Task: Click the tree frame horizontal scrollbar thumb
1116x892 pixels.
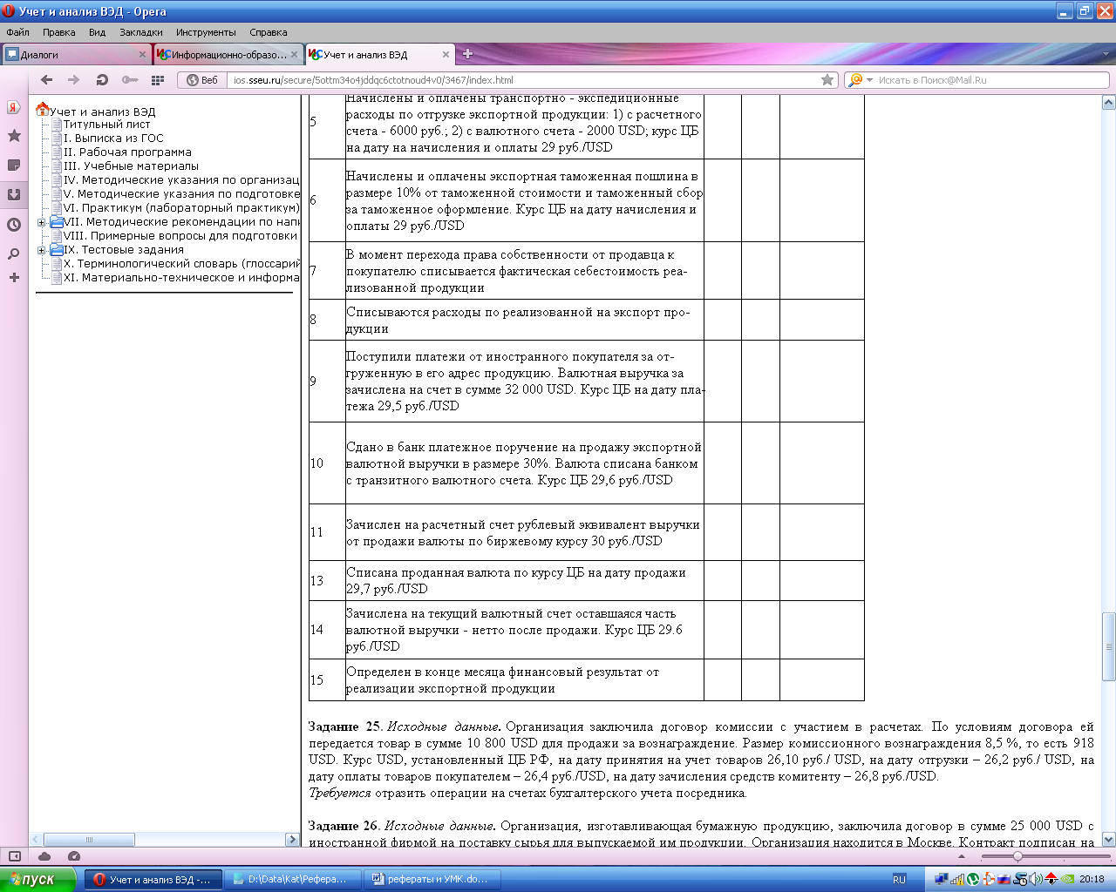Action: click(89, 840)
